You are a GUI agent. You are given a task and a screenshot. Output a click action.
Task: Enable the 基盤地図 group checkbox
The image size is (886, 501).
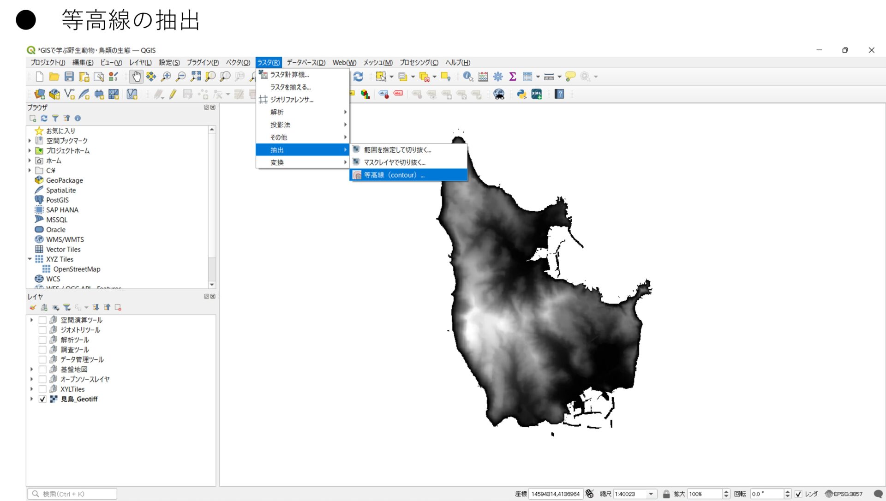point(42,370)
